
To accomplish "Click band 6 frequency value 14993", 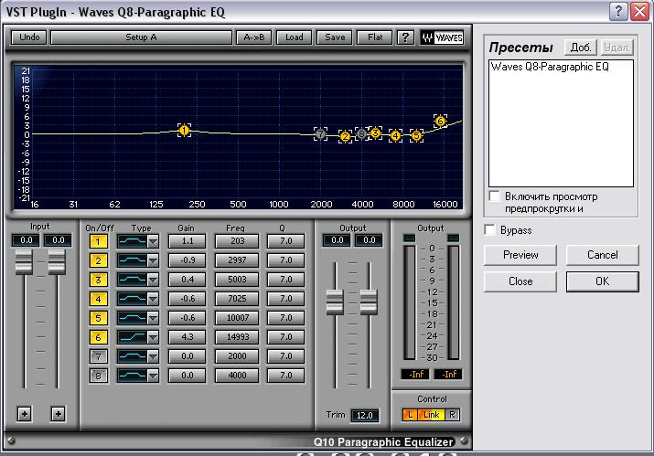I will [x=237, y=337].
